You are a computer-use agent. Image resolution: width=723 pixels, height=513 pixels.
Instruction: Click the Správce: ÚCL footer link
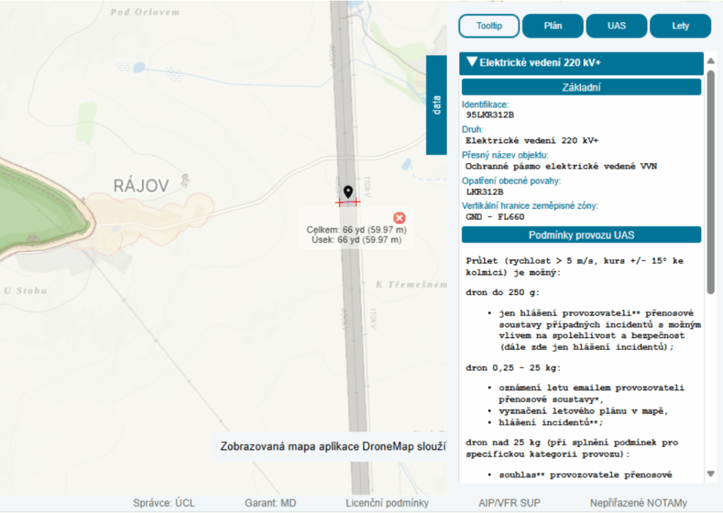coord(164,503)
